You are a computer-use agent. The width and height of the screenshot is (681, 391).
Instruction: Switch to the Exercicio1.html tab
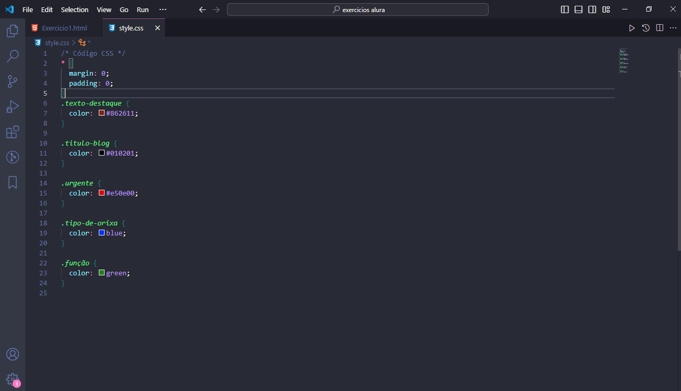(64, 28)
